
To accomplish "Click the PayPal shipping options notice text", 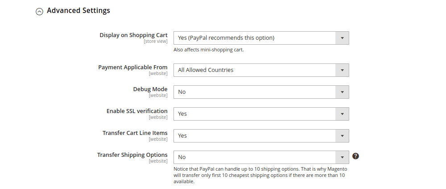I will [260, 176].
